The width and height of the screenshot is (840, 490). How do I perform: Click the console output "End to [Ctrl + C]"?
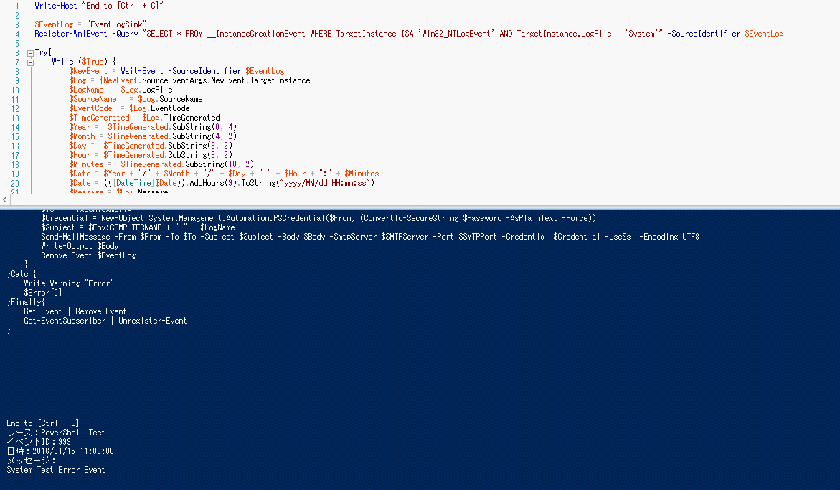coord(43,423)
